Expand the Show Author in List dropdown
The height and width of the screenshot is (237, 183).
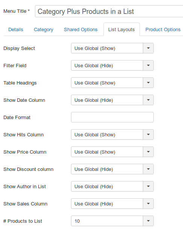click(112, 186)
